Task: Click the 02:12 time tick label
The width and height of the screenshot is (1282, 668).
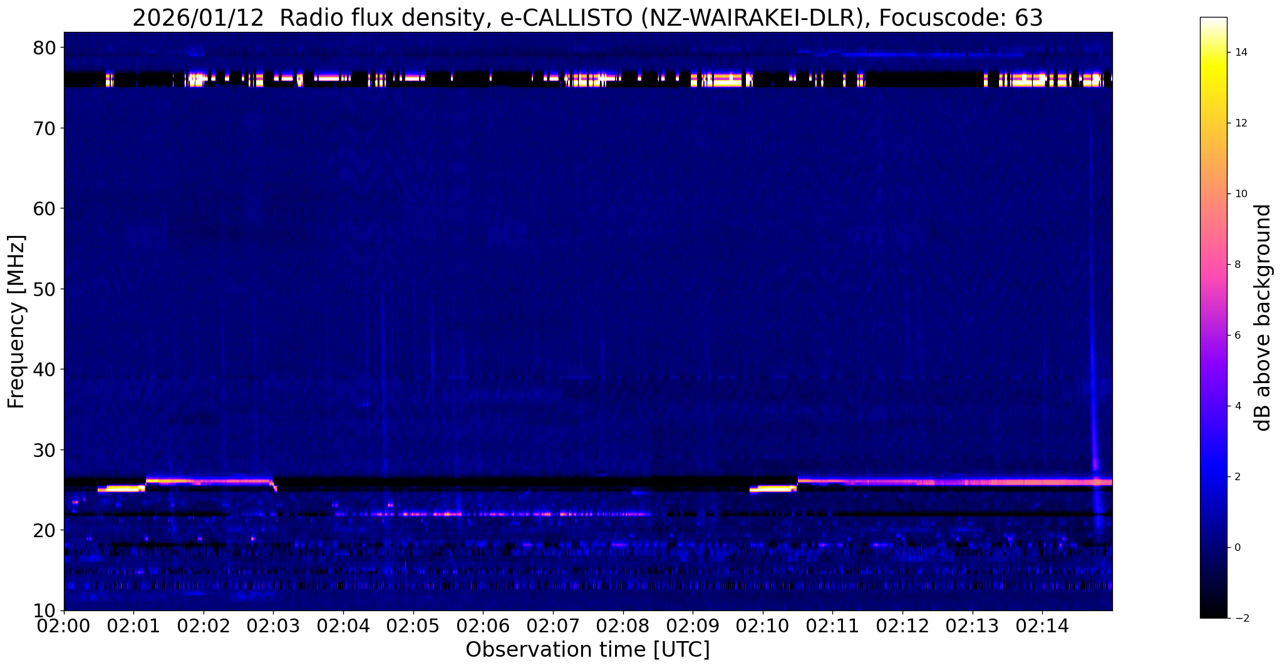Action: pyautogui.click(x=902, y=625)
